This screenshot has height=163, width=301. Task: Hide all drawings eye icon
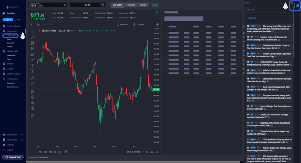[32, 108]
